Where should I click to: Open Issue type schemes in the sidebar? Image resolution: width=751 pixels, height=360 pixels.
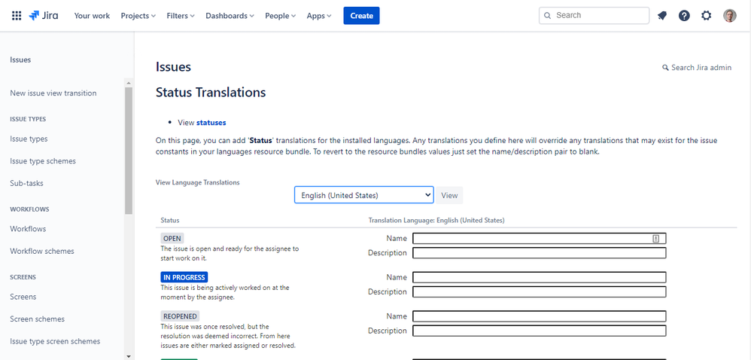tap(43, 161)
